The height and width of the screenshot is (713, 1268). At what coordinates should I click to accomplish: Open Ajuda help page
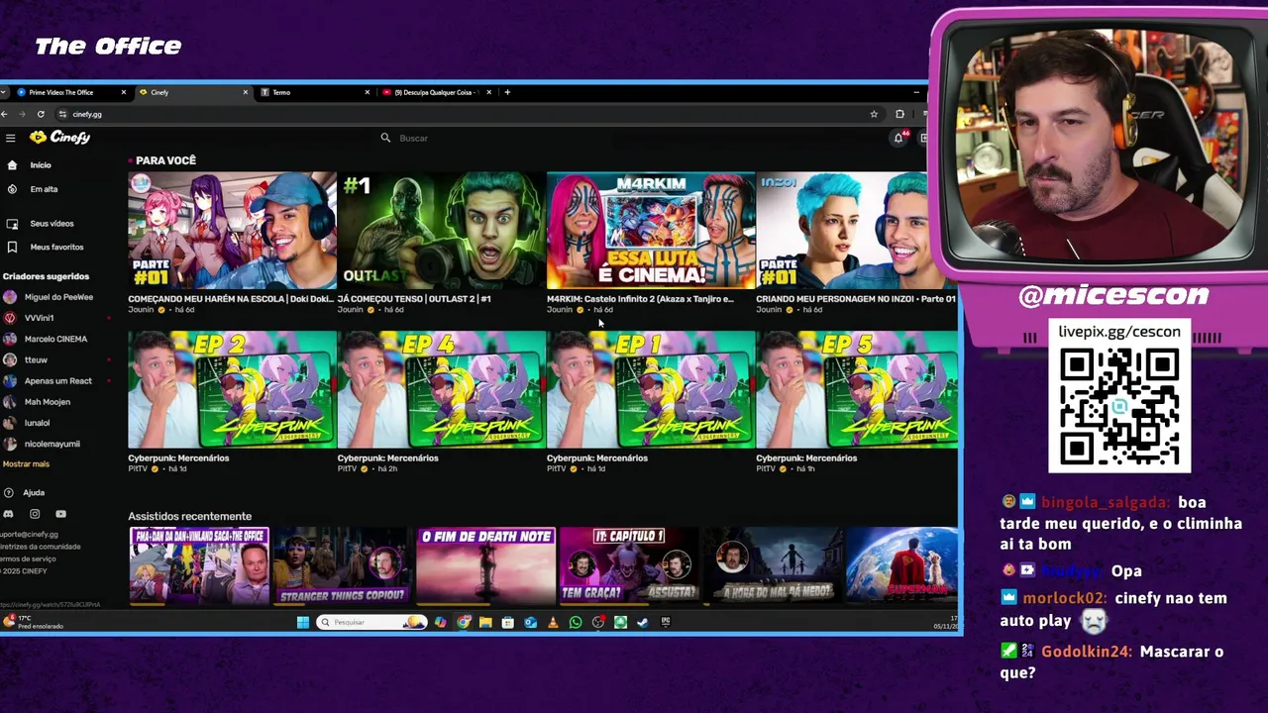[34, 492]
